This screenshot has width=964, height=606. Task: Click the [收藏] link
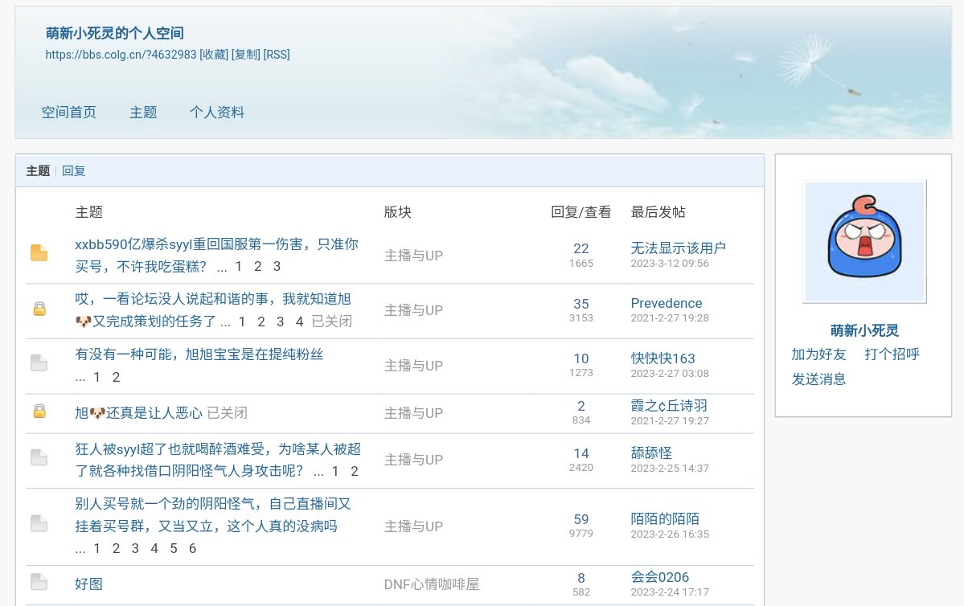coord(214,55)
